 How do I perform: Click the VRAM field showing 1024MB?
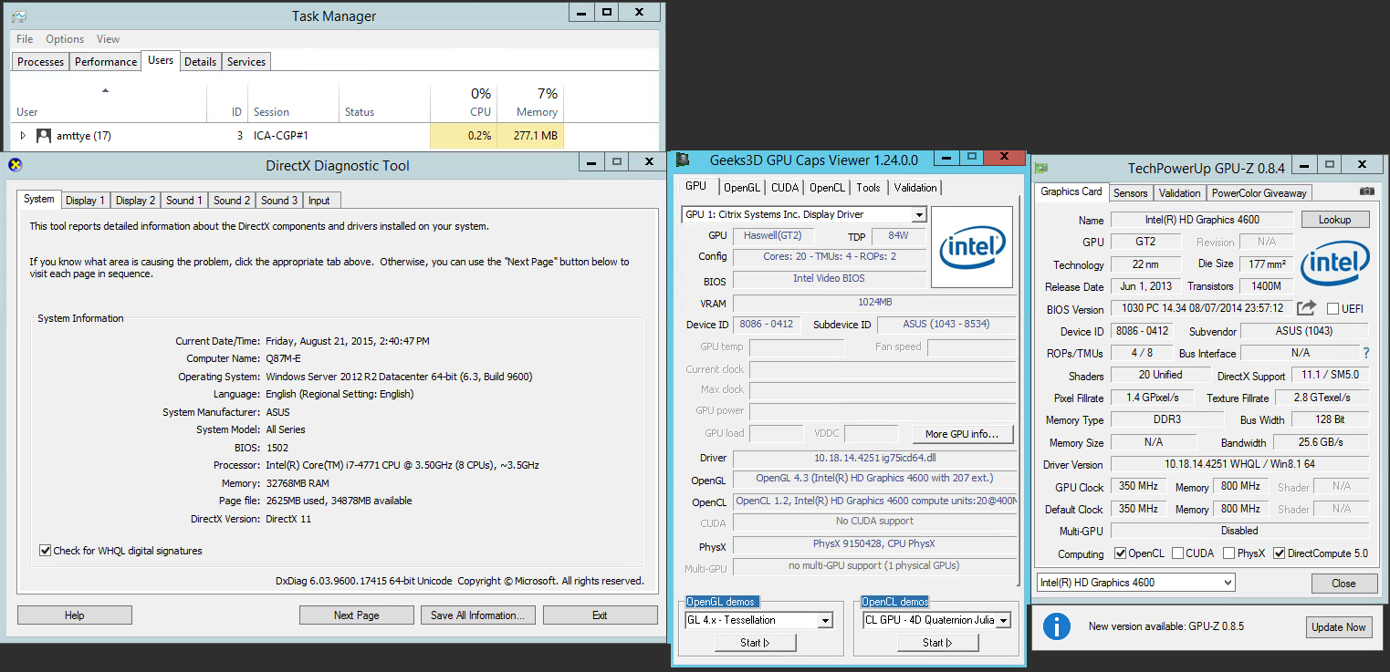(874, 302)
